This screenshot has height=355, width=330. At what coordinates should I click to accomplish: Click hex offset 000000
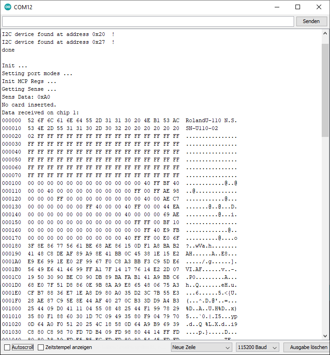12,120
